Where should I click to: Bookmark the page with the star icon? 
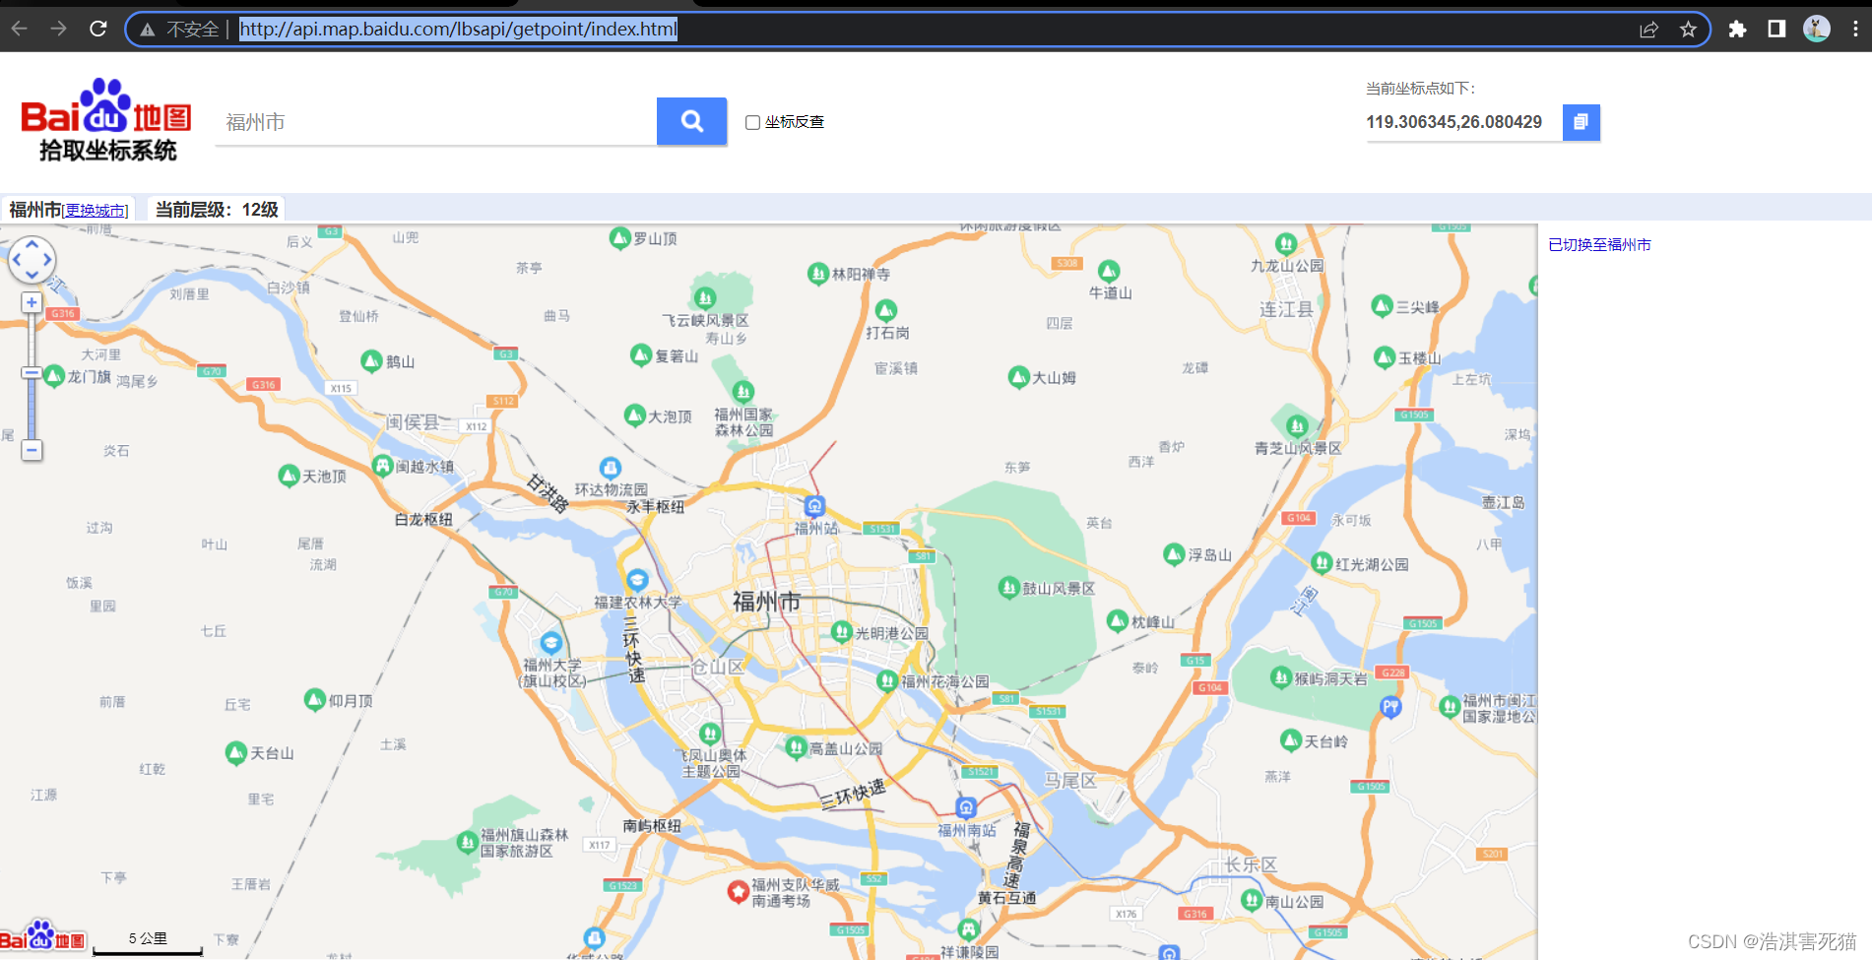pos(1689,29)
